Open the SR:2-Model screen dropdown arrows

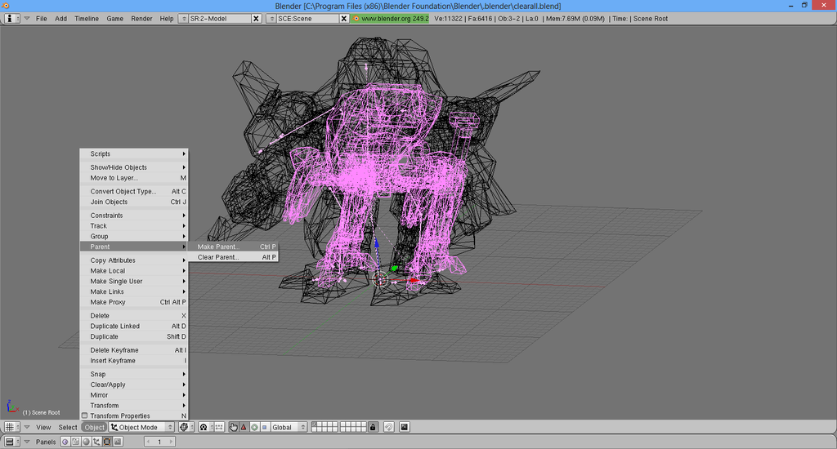[184, 18]
